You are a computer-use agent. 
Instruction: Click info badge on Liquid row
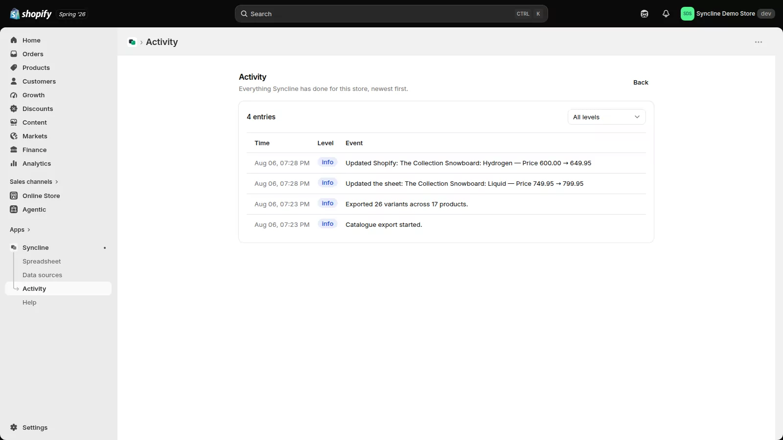(x=327, y=183)
